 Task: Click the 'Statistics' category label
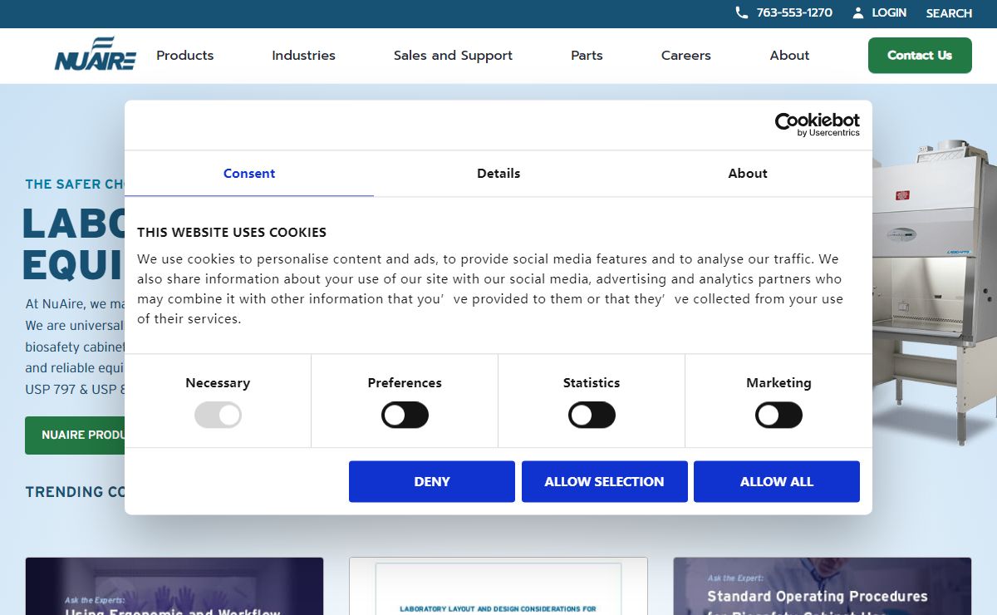[x=592, y=383]
